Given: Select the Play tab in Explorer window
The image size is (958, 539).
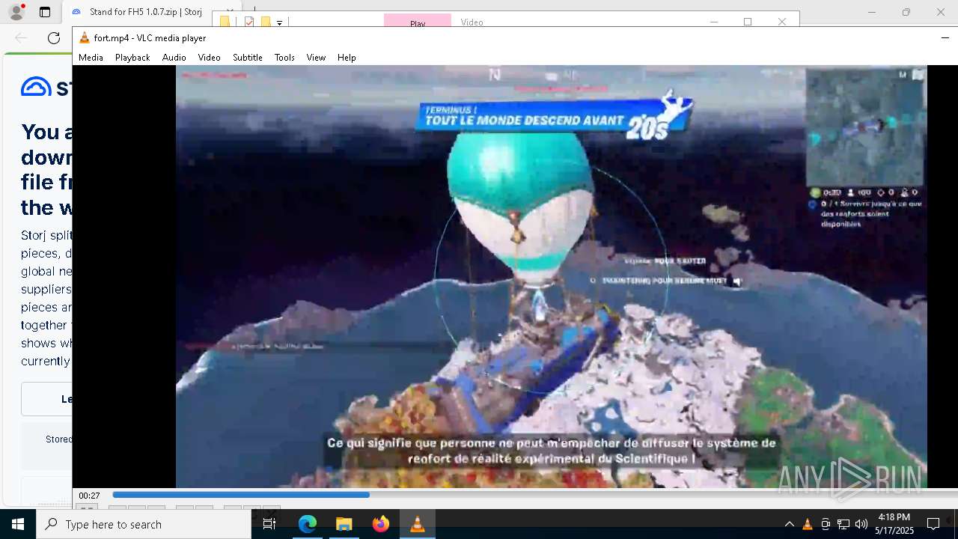Looking at the screenshot, I should pos(418,22).
